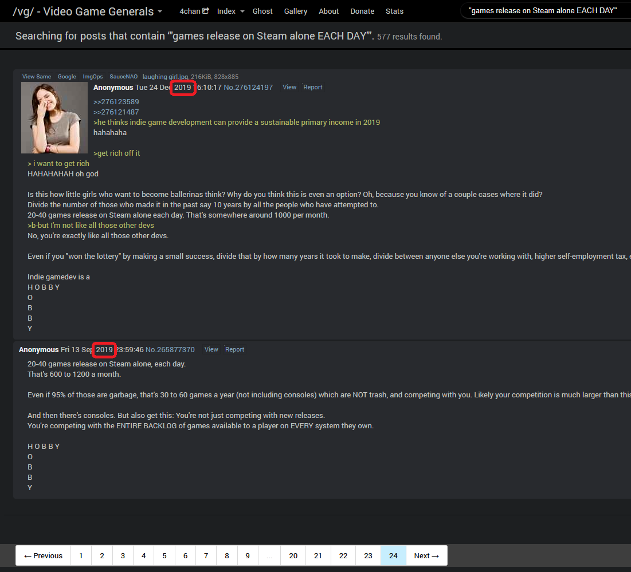This screenshot has height=572, width=631.
Task: Select current results page 24
Action: [393, 555]
